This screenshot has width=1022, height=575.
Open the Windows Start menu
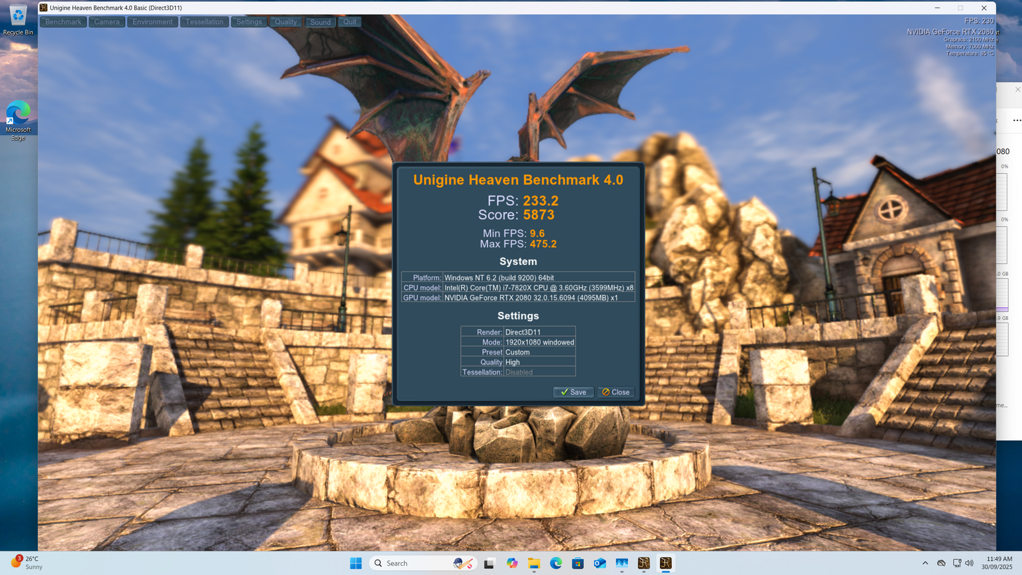356,563
